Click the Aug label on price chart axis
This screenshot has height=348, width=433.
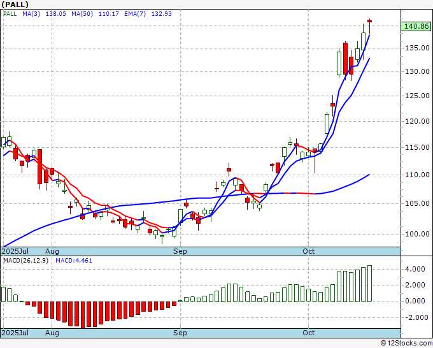pos(52,251)
